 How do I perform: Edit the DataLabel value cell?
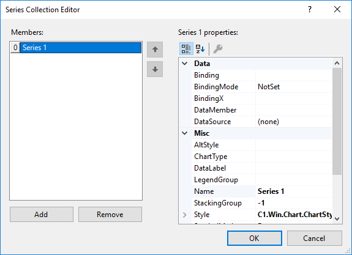point(294,168)
